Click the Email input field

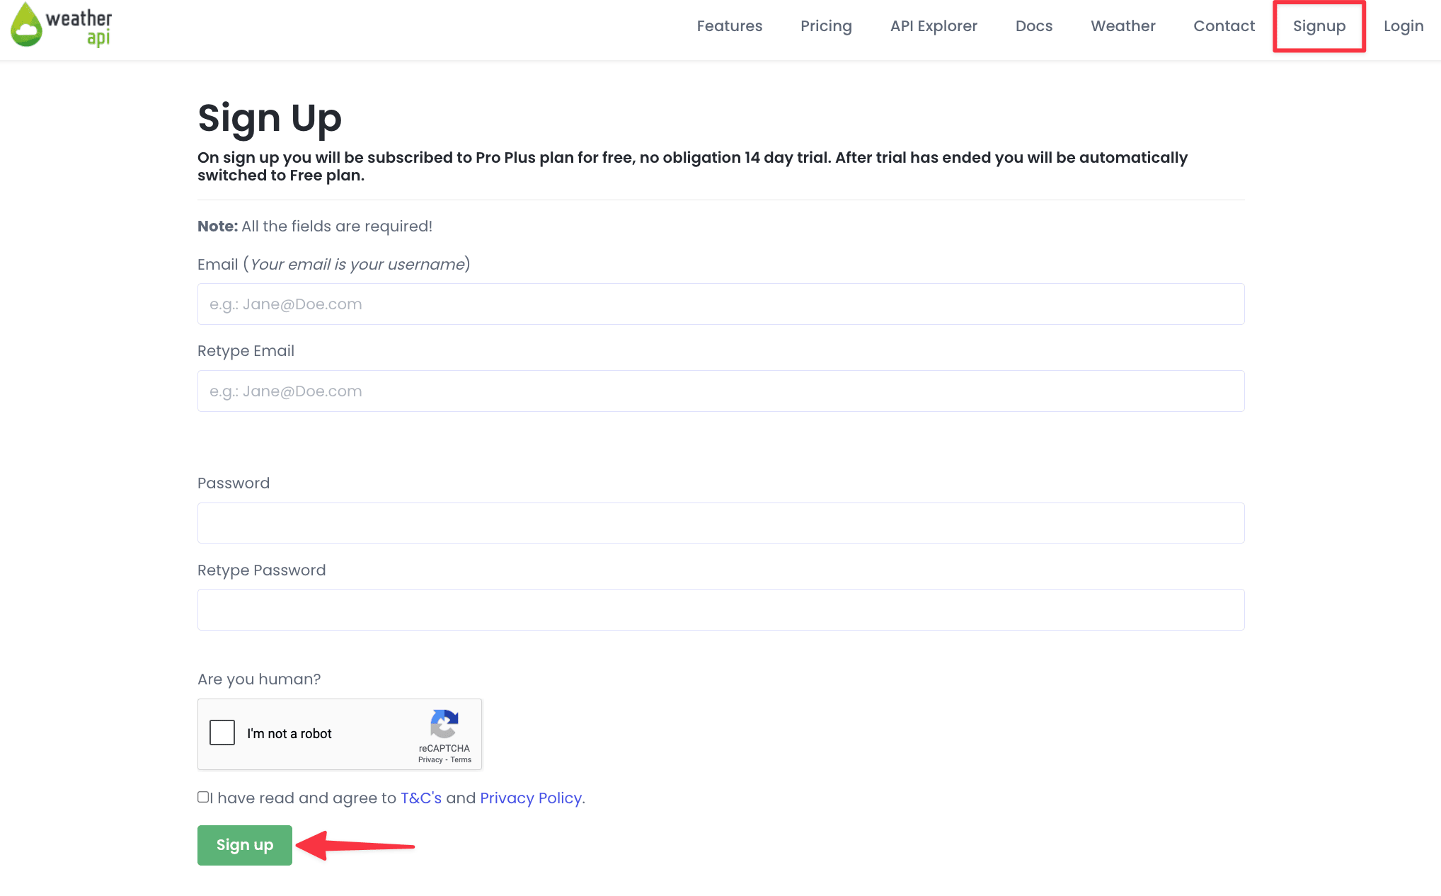click(720, 304)
